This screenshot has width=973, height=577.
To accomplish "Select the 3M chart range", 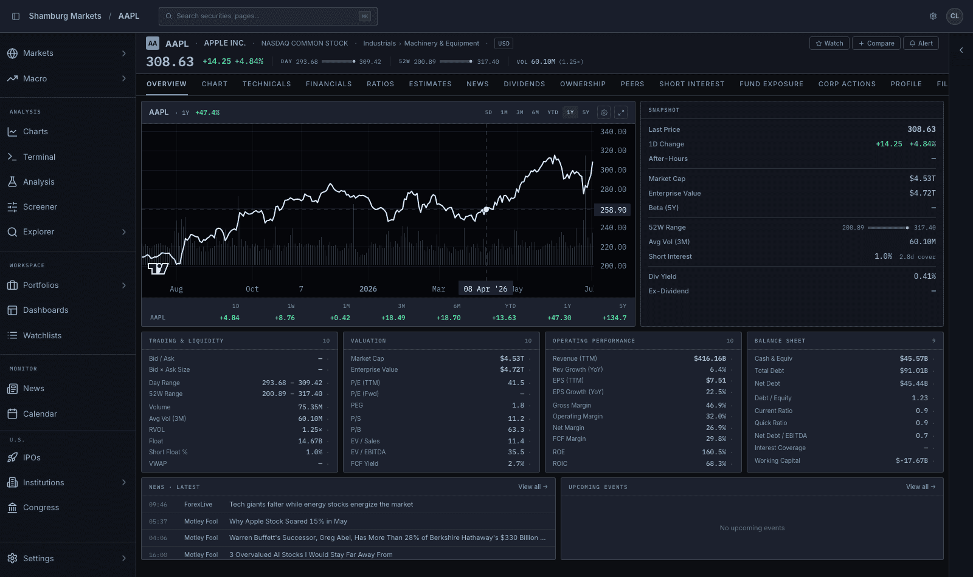I will coord(520,112).
